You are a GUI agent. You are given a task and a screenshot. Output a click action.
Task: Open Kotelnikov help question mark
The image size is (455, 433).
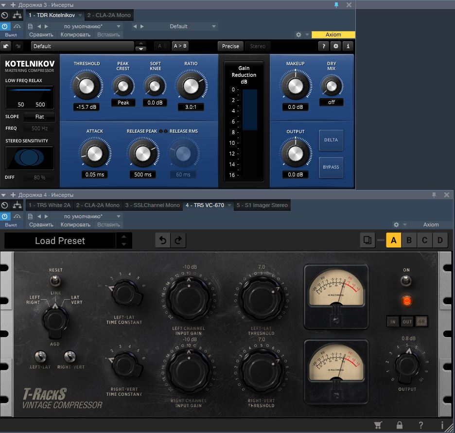tap(324, 46)
